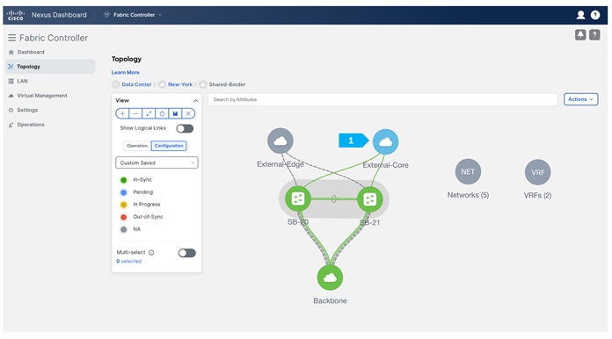
Task: Click the vPC link between SB-20 and SB-21
Action: pyautogui.click(x=334, y=199)
